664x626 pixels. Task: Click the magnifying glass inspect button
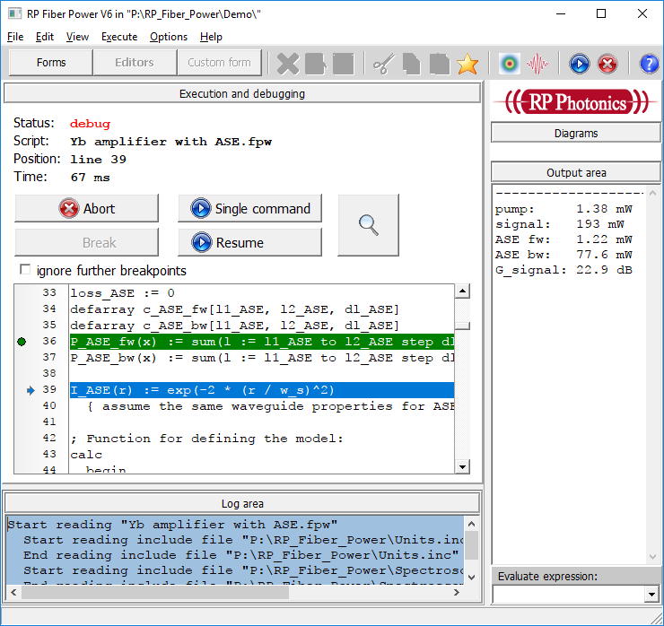click(x=369, y=225)
